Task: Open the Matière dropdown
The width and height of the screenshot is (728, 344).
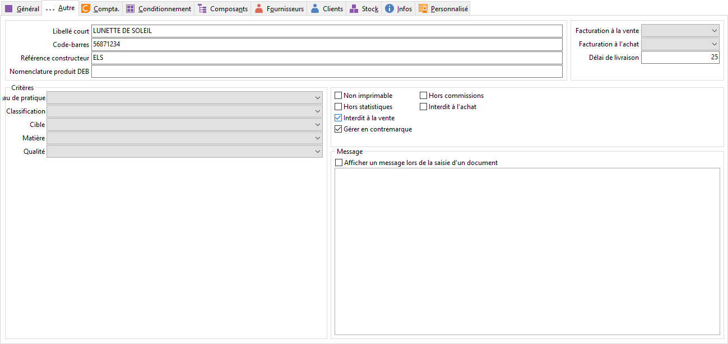Action: tap(184, 138)
